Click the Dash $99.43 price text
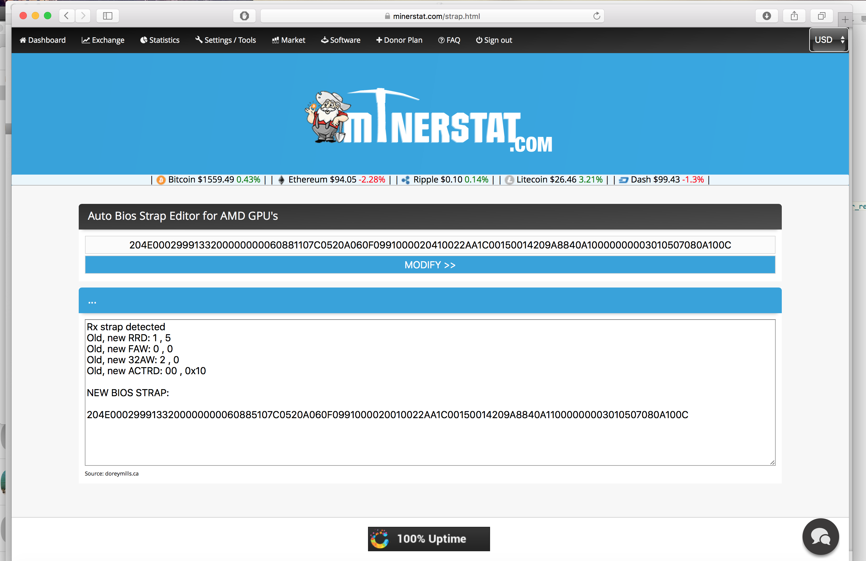Image resolution: width=866 pixels, height=561 pixels. coord(655,179)
